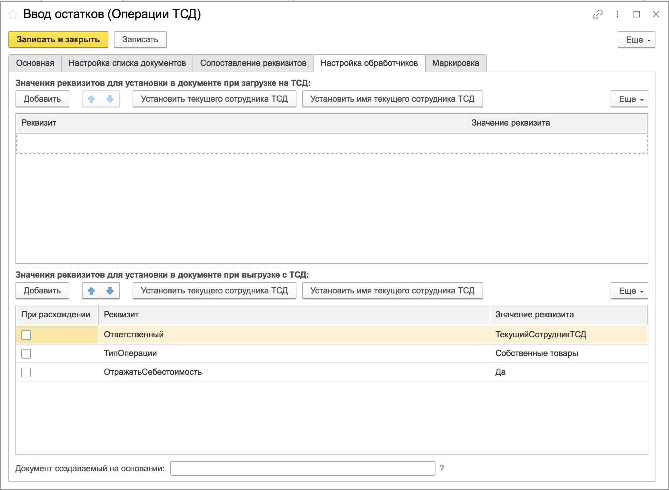Select the ОтражатьСебестоимость cell
Viewport: 669px width, 490px height.
click(x=294, y=372)
